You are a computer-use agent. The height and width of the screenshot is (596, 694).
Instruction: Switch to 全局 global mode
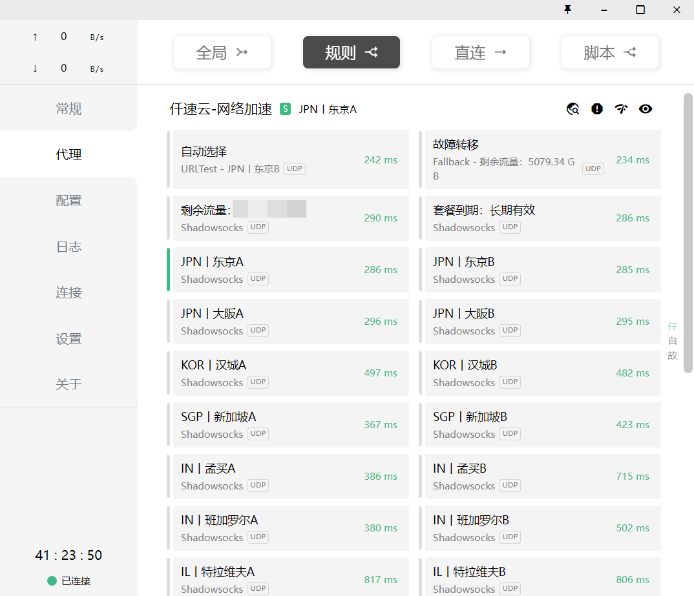click(222, 52)
